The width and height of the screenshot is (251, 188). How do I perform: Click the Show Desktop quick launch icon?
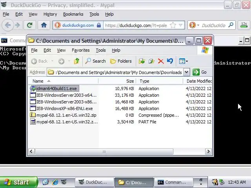(x=45, y=182)
